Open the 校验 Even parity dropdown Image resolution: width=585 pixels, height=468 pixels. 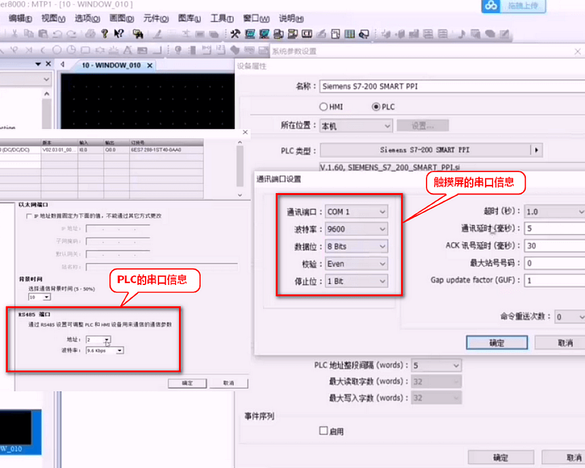[x=356, y=264]
